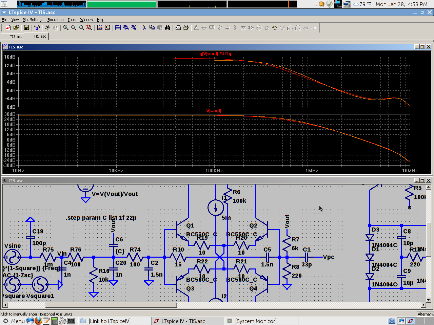Open the Help menu
This screenshot has width=434, height=325.
click(100, 20)
